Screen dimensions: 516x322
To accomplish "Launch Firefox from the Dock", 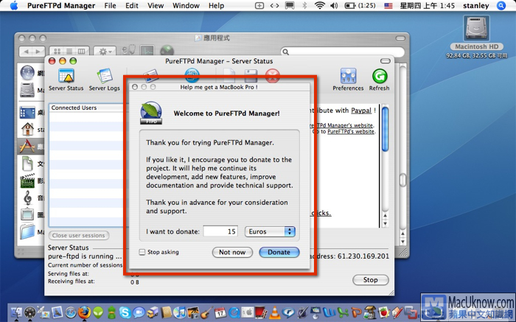I will tap(84, 312).
